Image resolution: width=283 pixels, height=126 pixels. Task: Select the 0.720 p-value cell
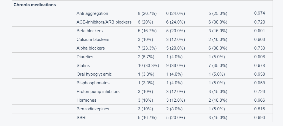[x=259, y=22]
